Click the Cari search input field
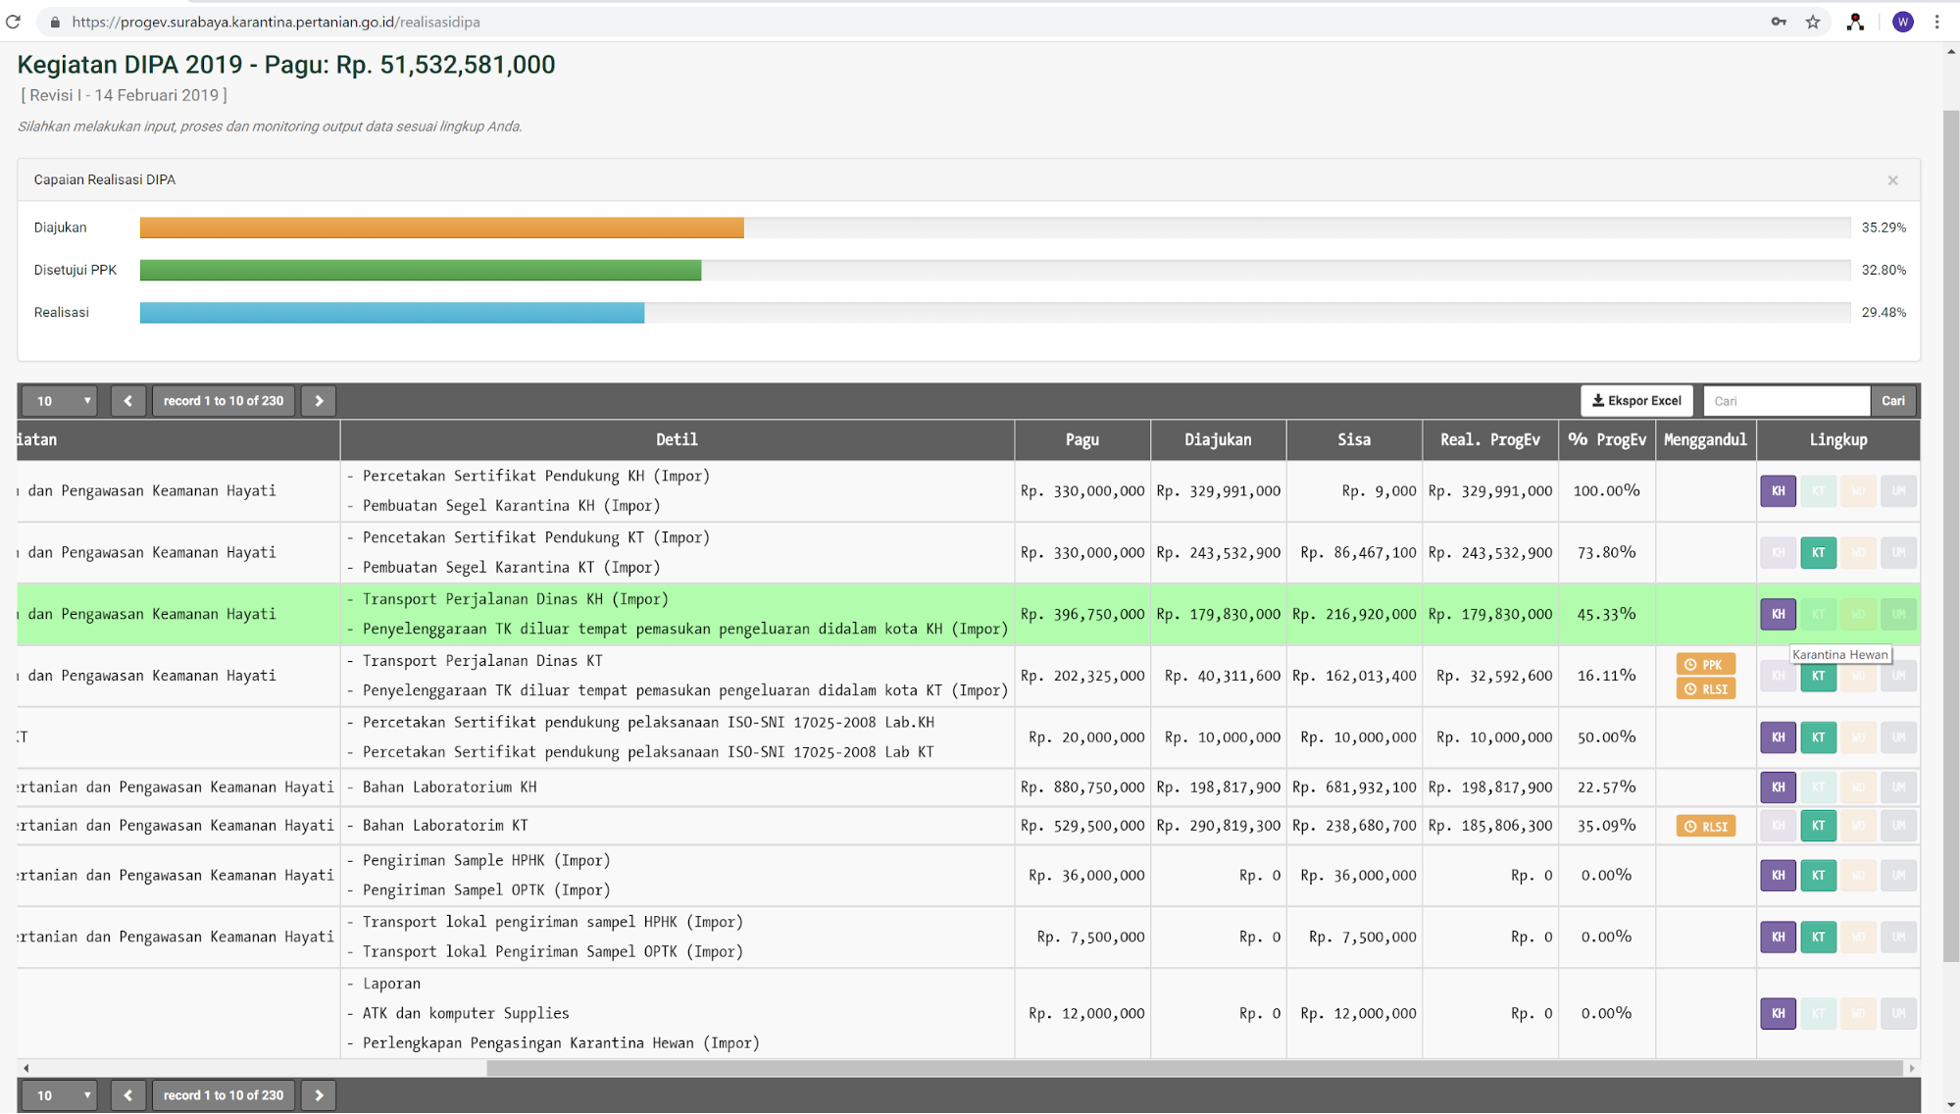Screen dimensions: 1960x1114 point(1786,401)
